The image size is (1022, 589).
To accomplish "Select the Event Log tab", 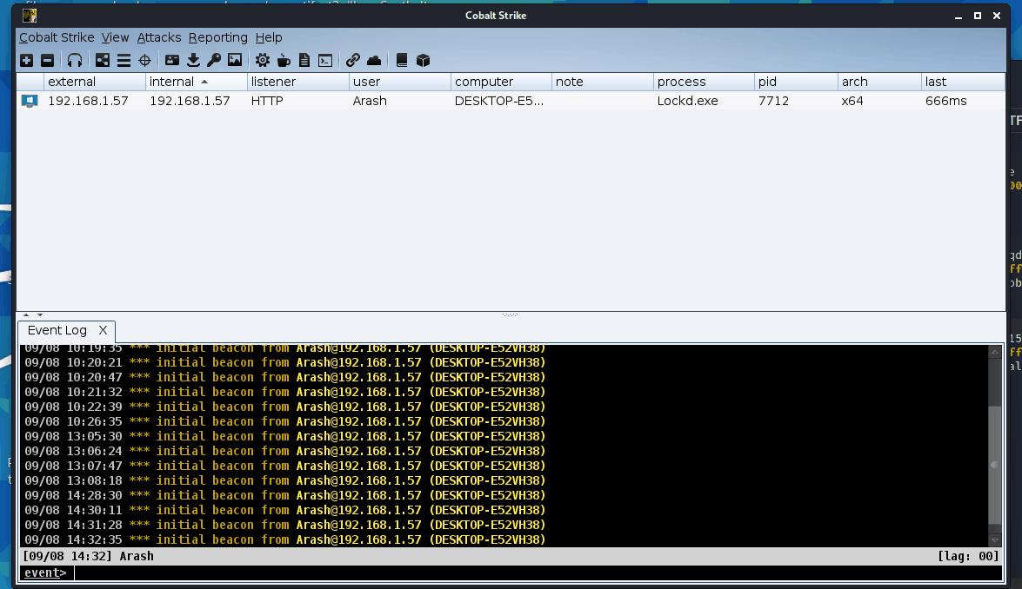I will pos(57,331).
